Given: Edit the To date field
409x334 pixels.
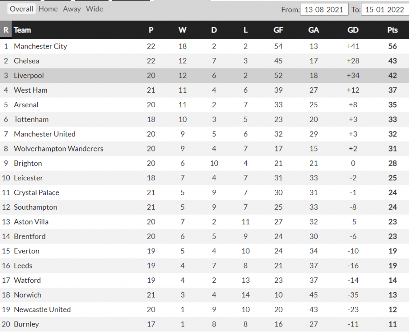Looking at the screenshot, I should (x=385, y=9).
